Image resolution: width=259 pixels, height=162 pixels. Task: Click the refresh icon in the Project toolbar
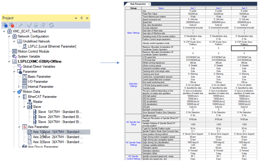click(51, 25)
